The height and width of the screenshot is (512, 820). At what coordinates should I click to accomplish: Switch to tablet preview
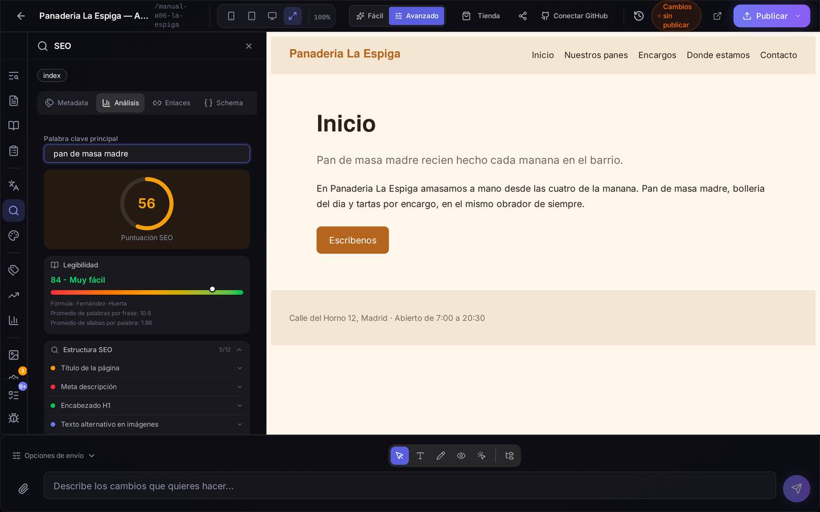click(252, 16)
